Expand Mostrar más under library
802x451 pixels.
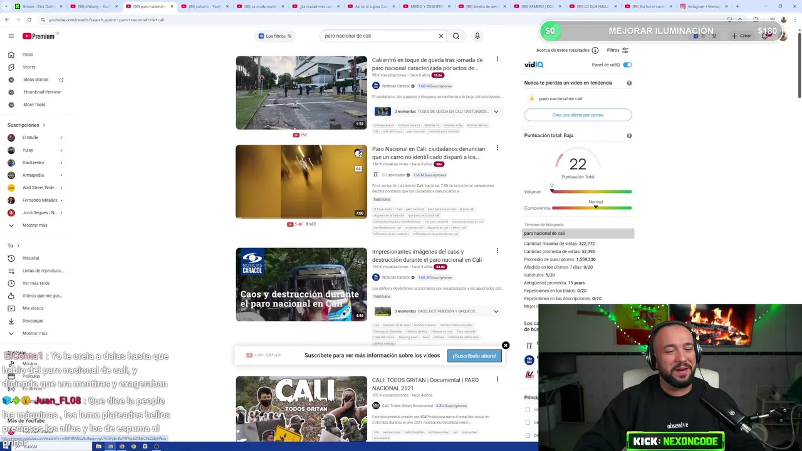[34, 333]
